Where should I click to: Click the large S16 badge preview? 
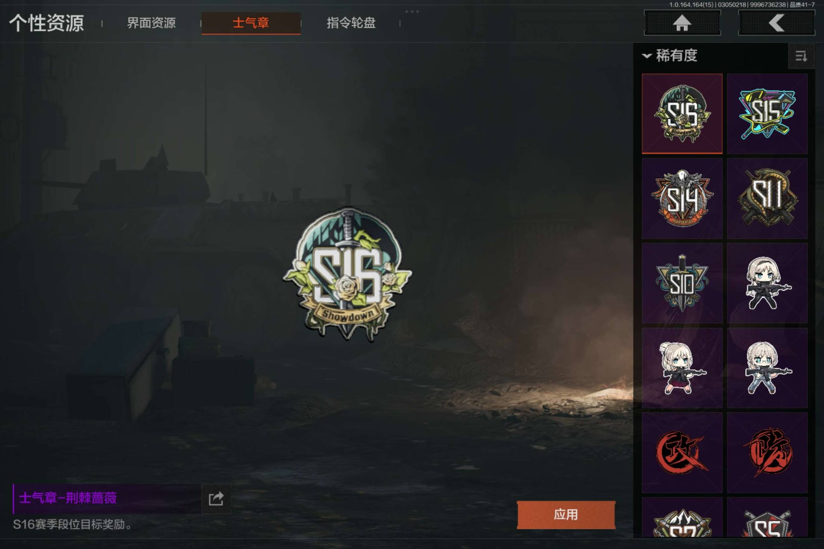(347, 274)
